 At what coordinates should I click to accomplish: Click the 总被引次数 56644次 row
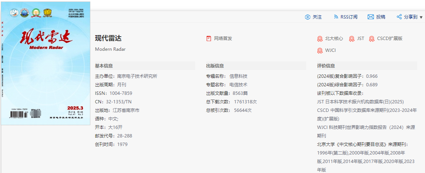tap(229, 110)
